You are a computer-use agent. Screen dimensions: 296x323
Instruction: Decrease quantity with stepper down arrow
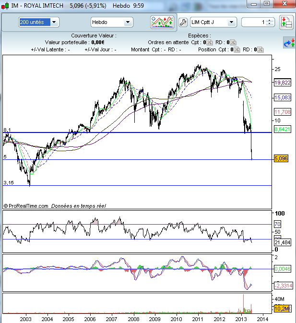click(270, 24)
